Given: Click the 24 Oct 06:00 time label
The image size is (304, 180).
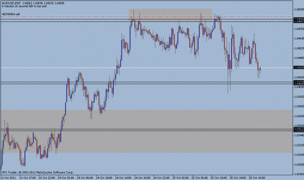Looking at the screenshot, I should pos(85,178).
